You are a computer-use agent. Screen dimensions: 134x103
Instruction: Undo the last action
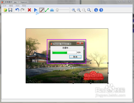[x=17, y=10]
